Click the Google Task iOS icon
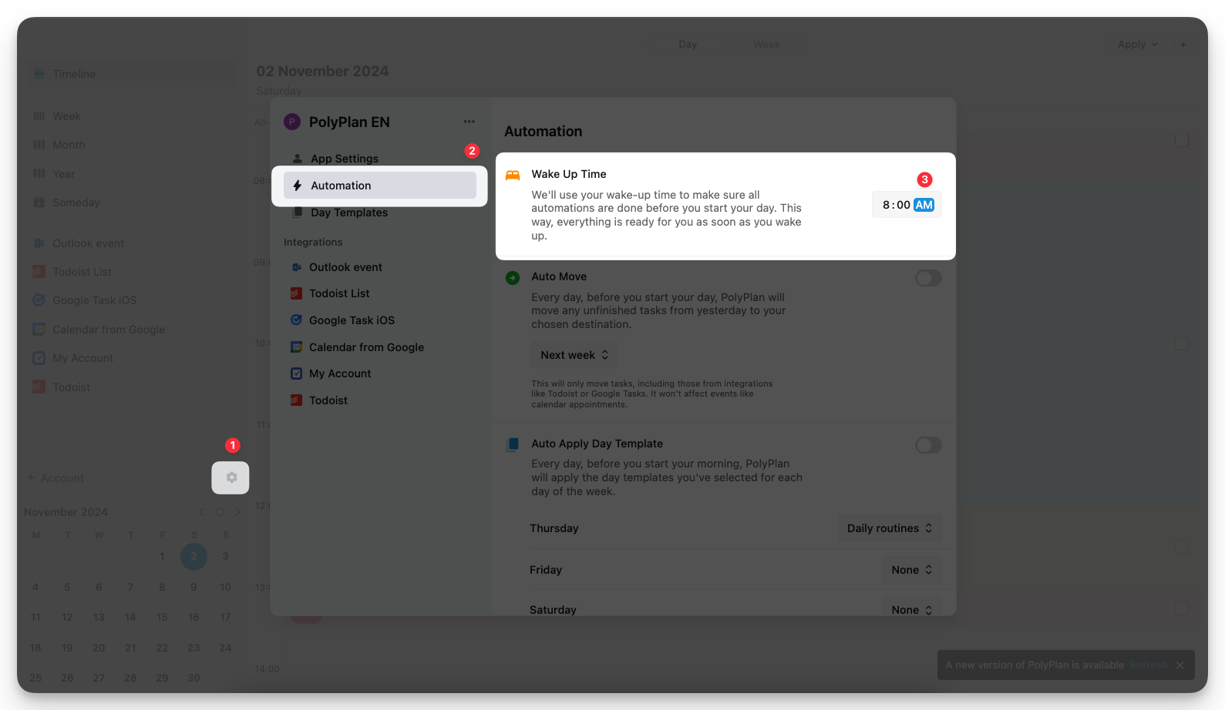The width and height of the screenshot is (1225, 710). pos(296,320)
